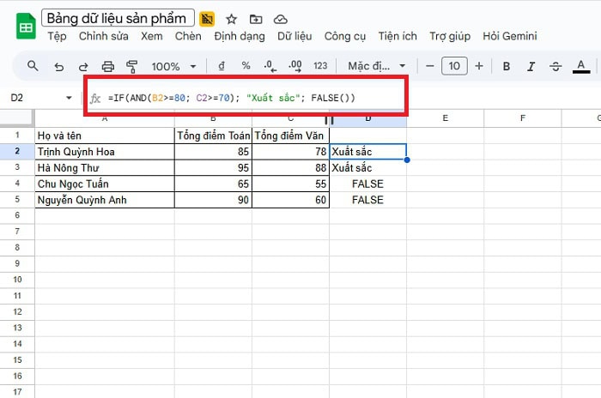Check the cloud save status icon
Image resolution: width=601 pixels, height=398 pixels.
[x=281, y=19]
